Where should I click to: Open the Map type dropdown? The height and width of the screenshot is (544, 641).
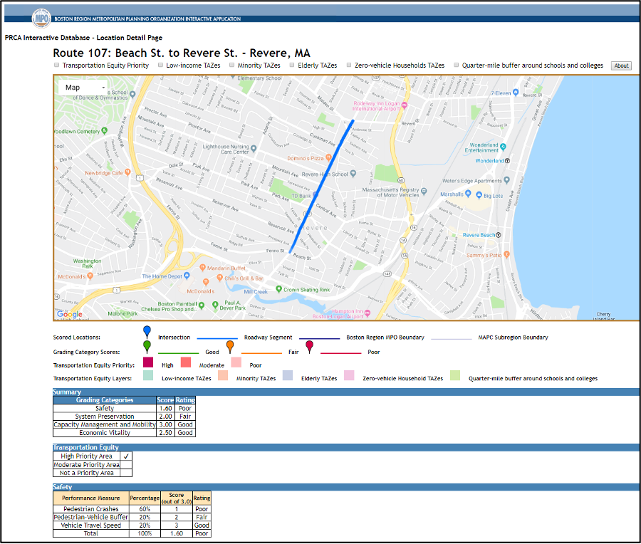click(x=85, y=88)
